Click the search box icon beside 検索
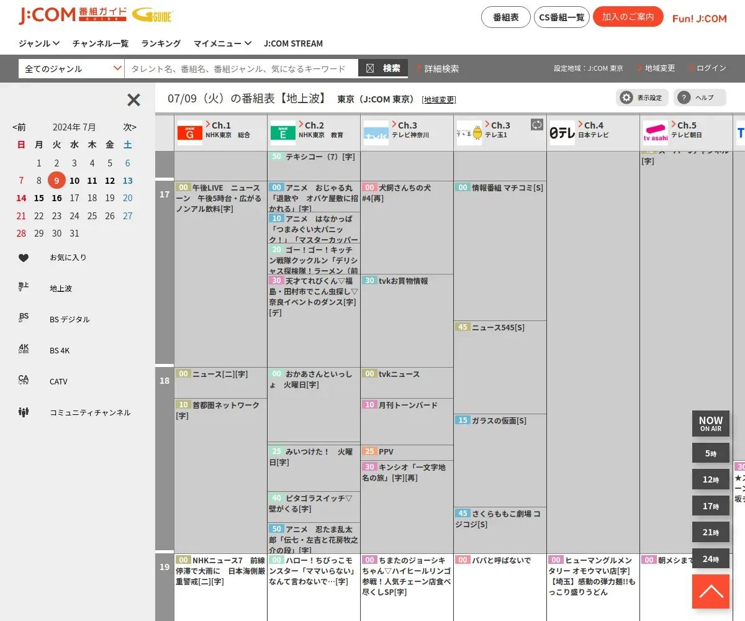Image resolution: width=745 pixels, height=621 pixels. click(x=370, y=68)
